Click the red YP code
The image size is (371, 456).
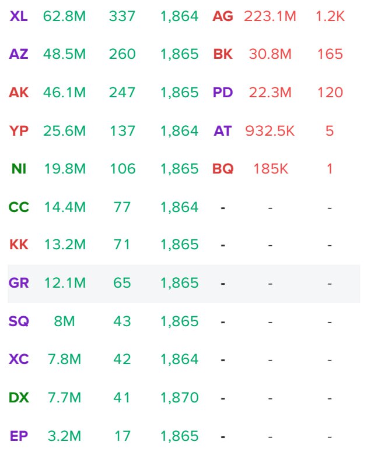click(19, 131)
